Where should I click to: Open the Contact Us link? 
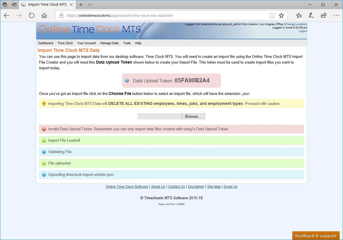(177, 187)
